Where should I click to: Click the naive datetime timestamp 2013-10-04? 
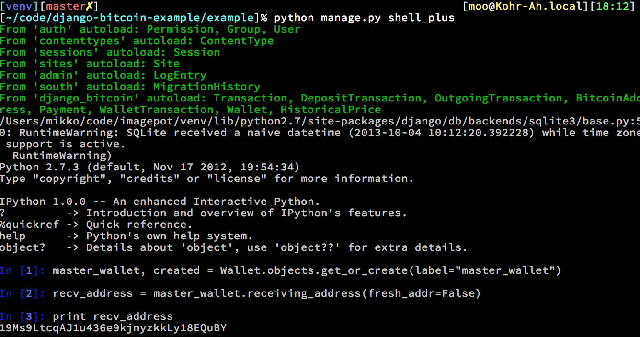[388, 133]
